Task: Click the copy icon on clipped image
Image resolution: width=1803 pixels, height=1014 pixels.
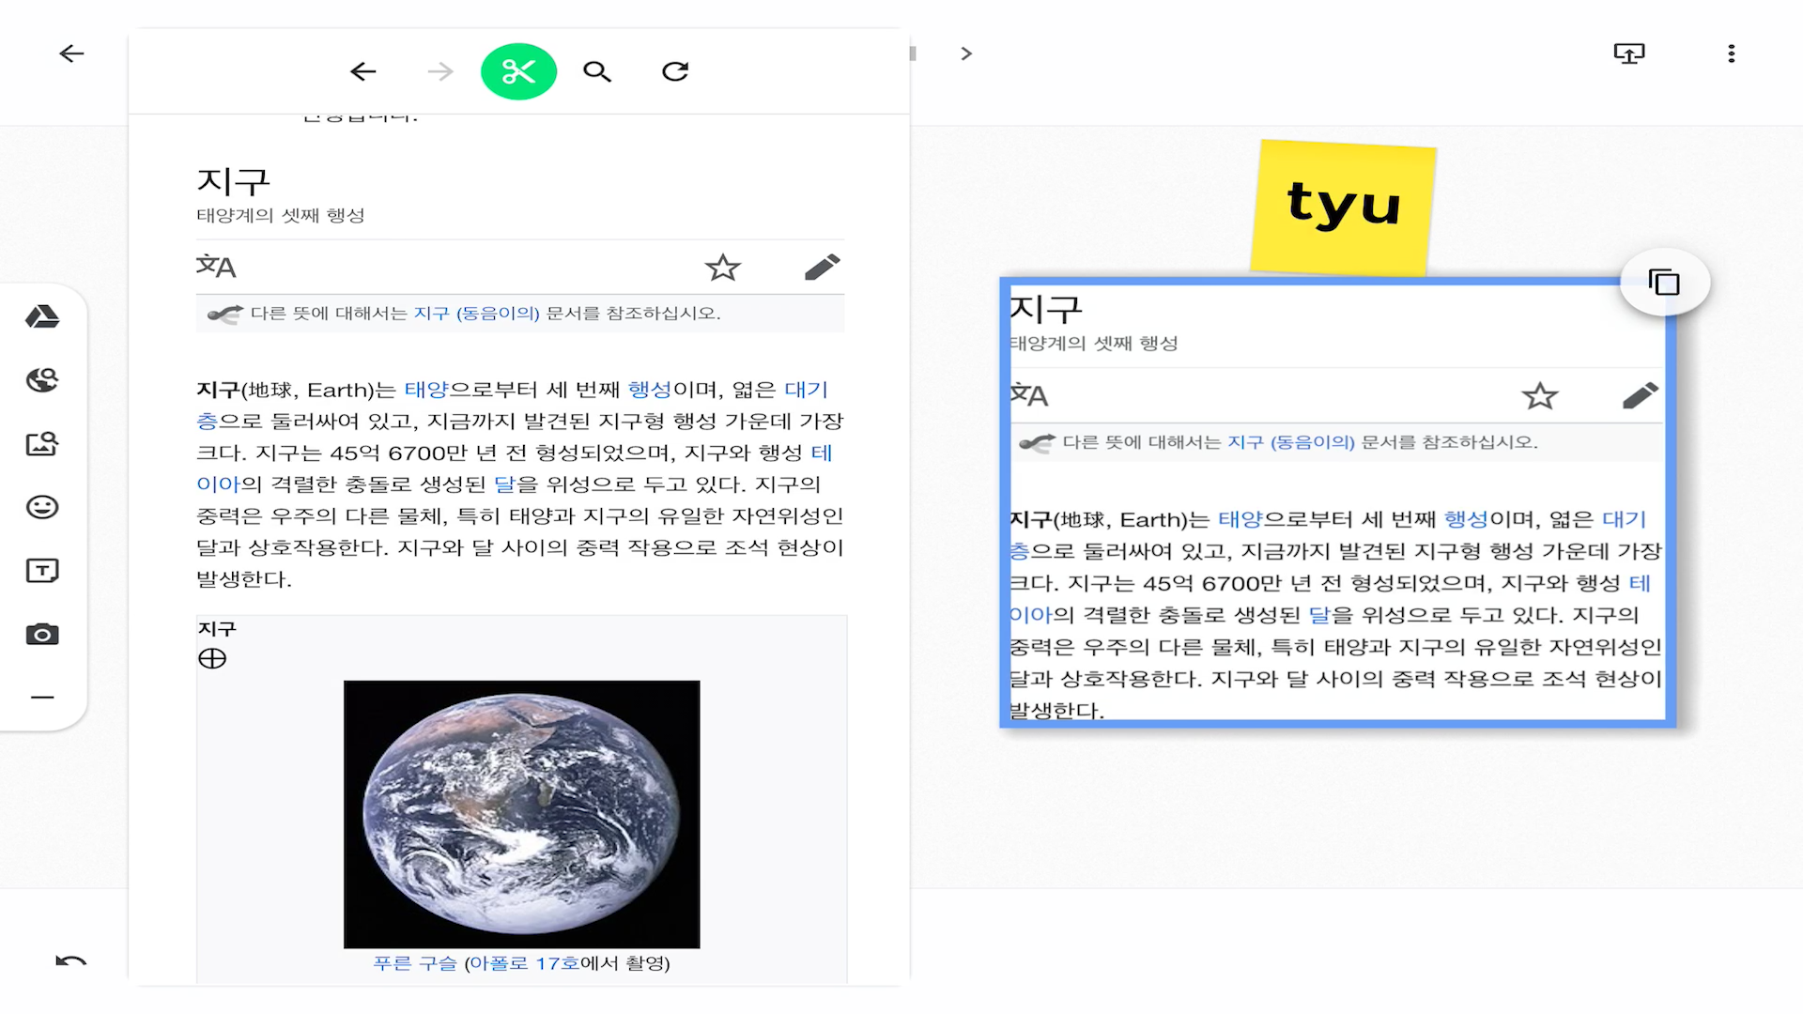Action: tap(1664, 282)
